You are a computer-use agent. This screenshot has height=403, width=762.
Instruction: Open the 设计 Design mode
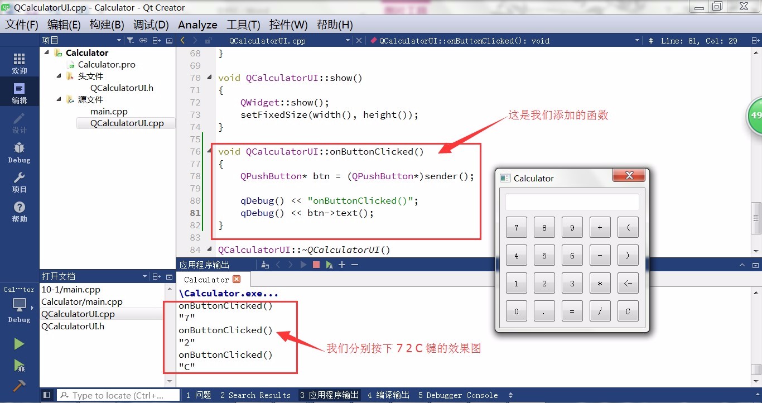[x=20, y=123]
